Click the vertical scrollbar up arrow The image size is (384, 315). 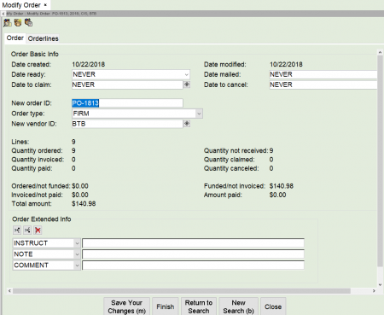point(380,52)
